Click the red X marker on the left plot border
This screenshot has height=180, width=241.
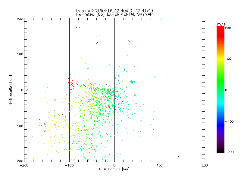click(x=27, y=90)
